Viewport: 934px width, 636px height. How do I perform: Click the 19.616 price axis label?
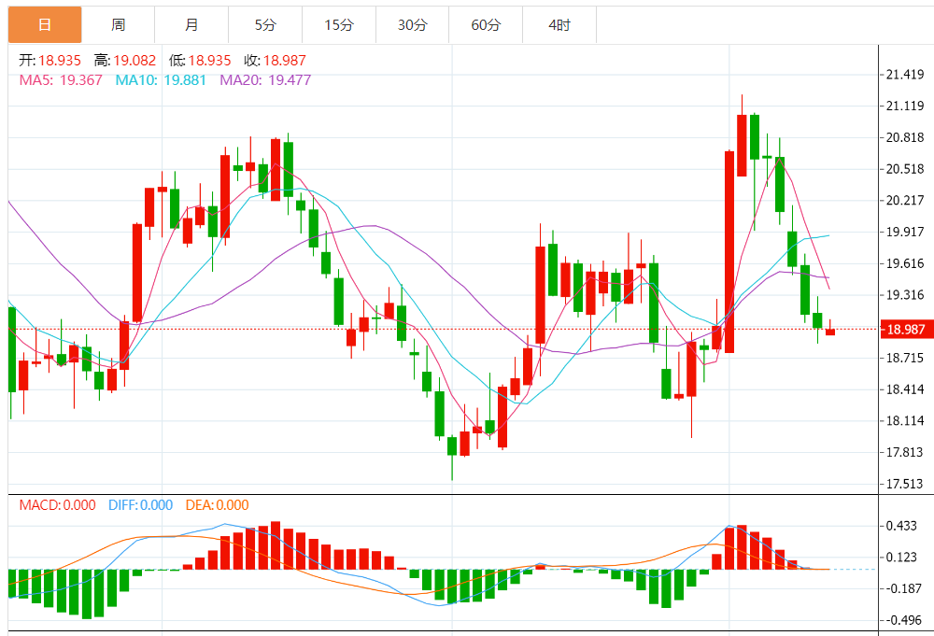pos(905,263)
